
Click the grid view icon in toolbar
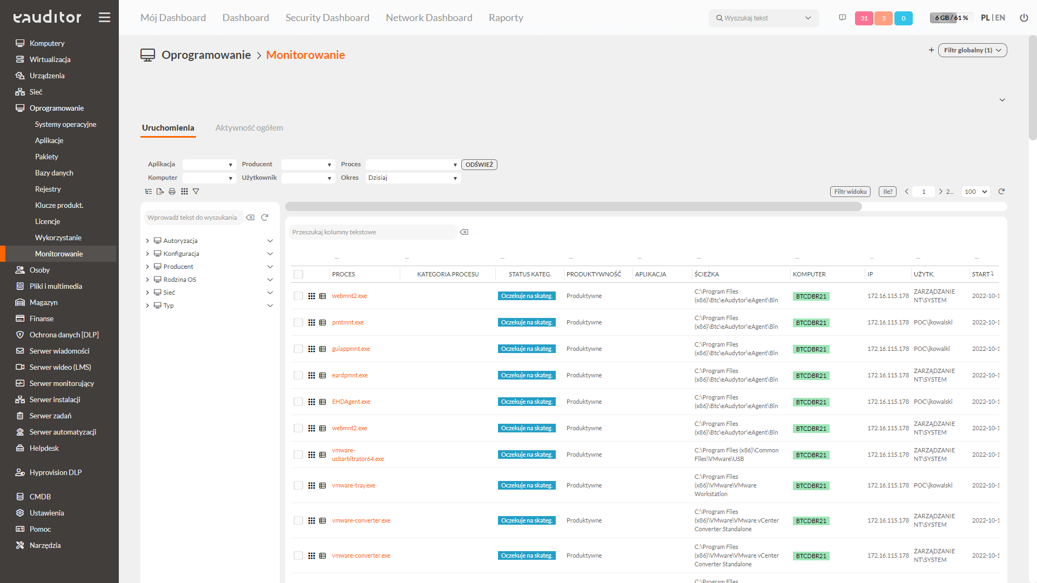pyautogui.click(x=184, y=192)
